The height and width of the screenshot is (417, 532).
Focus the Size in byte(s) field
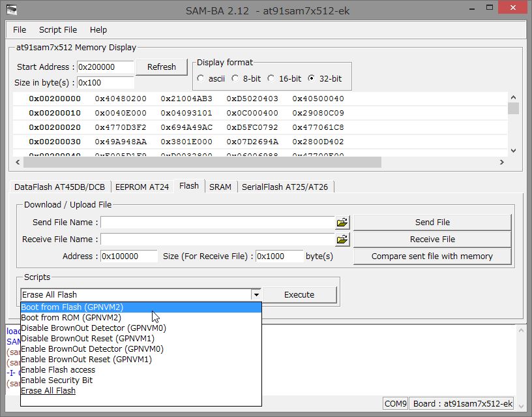106,82
